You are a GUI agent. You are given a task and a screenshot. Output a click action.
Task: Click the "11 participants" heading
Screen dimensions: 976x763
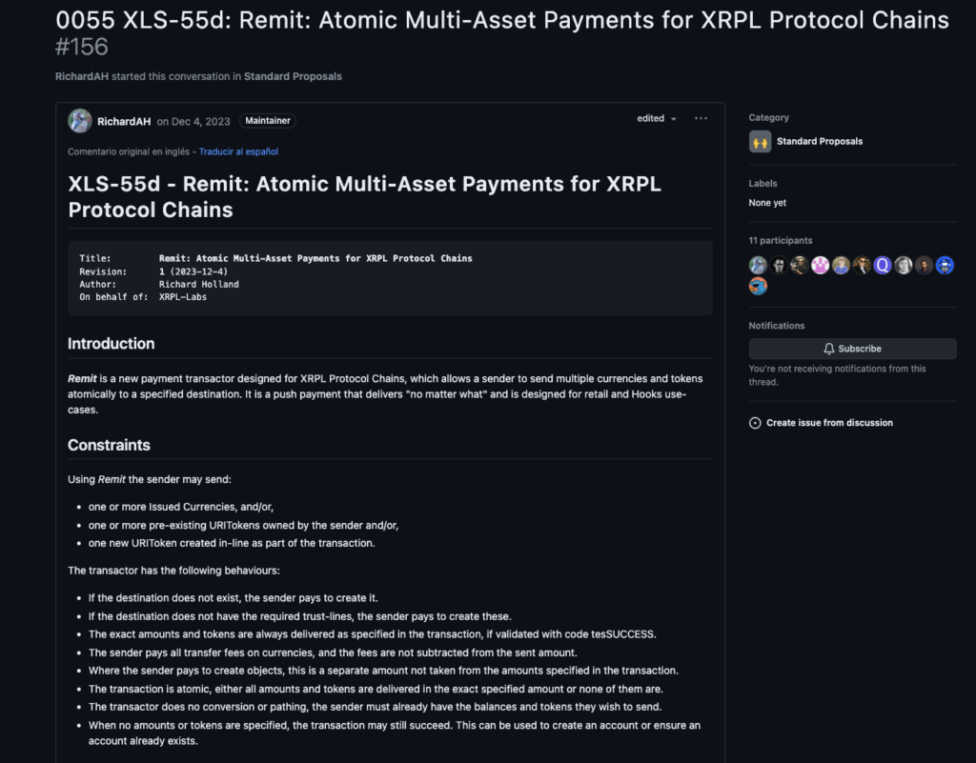pyautogui.click(x=781, y=241)
